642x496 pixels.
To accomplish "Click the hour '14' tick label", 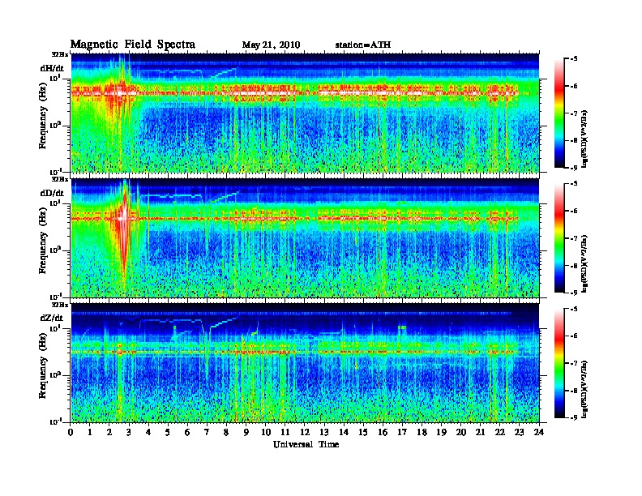I will point(344,432).
